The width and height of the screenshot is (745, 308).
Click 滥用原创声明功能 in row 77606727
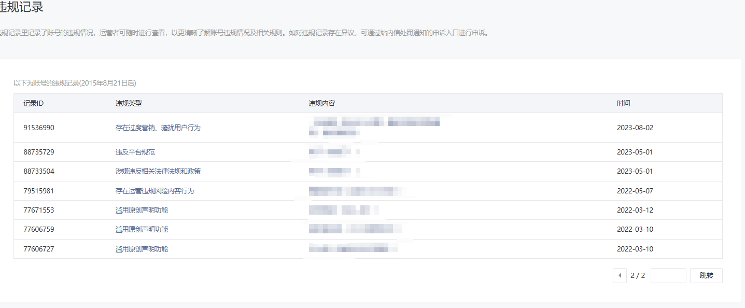pos(142,249)
